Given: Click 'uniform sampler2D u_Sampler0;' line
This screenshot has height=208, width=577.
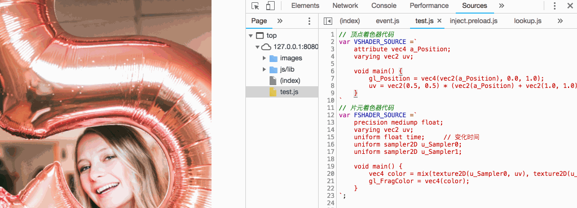Looking at the screenshot, I should tap(408, 144).
